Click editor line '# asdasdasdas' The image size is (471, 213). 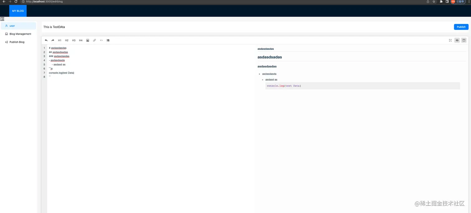(x=58, y=48)
